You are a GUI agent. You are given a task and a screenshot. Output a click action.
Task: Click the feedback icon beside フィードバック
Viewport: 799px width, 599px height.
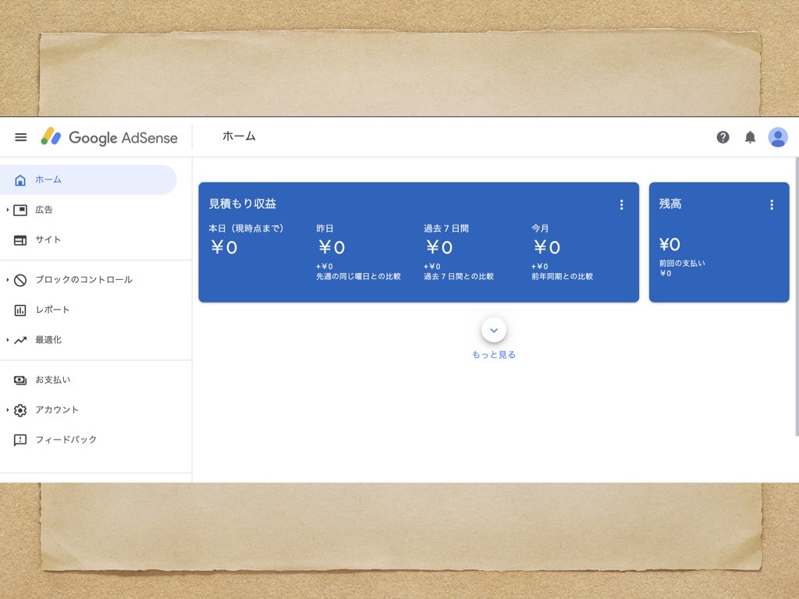point(20,440)
